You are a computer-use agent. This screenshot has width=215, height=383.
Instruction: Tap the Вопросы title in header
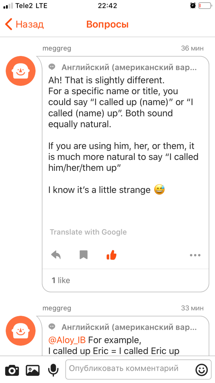[107, 24]
